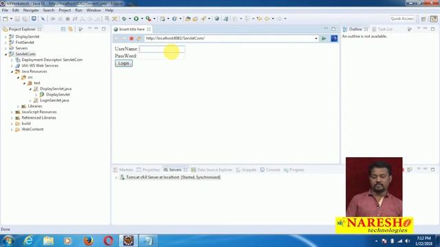
Task: Expand the Servers project node
Action: point(5,48)
